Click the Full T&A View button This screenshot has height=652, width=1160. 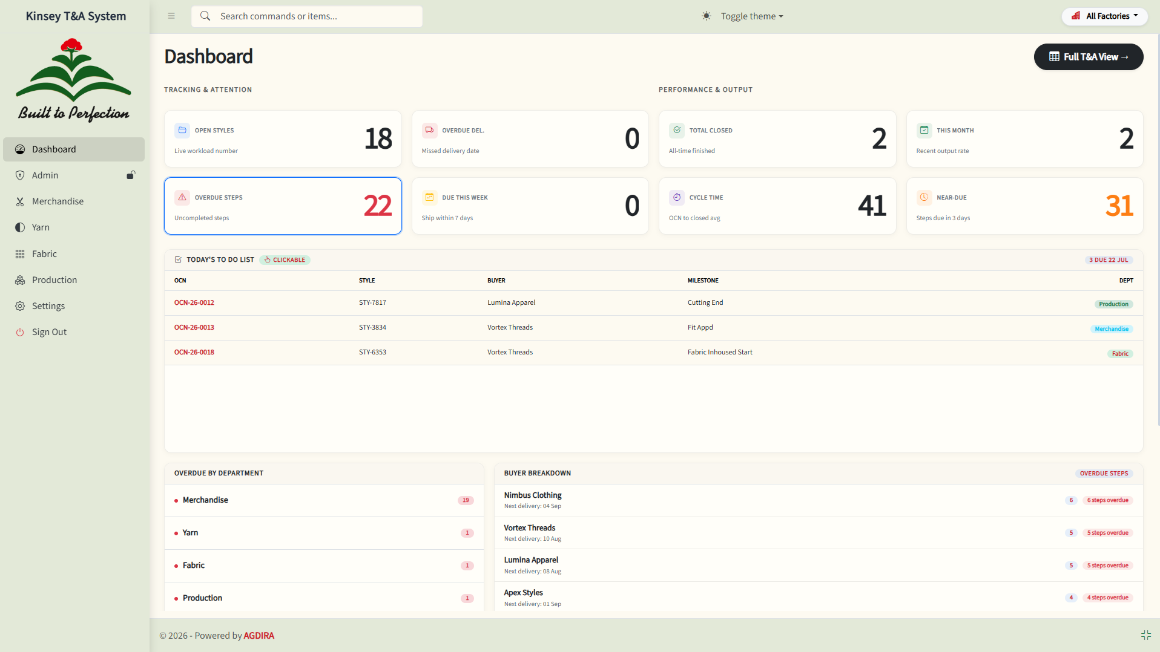(1088, 57)
